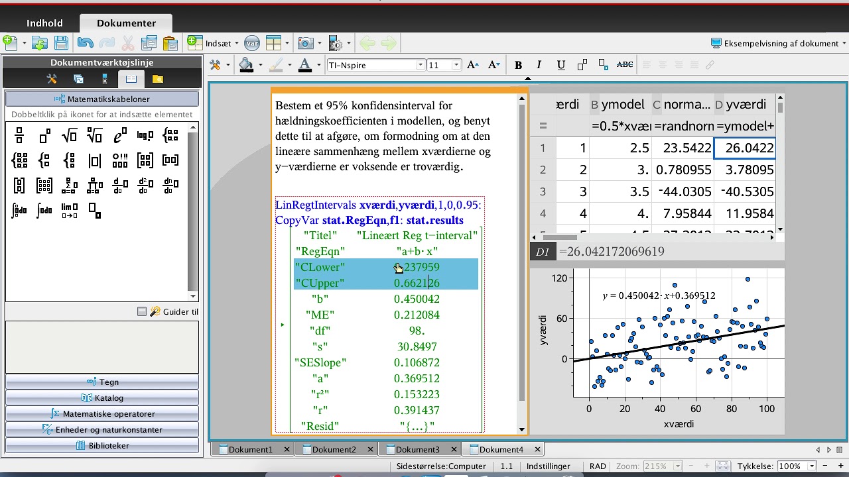This screenshot has width=849, height=477.
Task: Toggle superscript formatting
Action: click(x=582, y=65)
